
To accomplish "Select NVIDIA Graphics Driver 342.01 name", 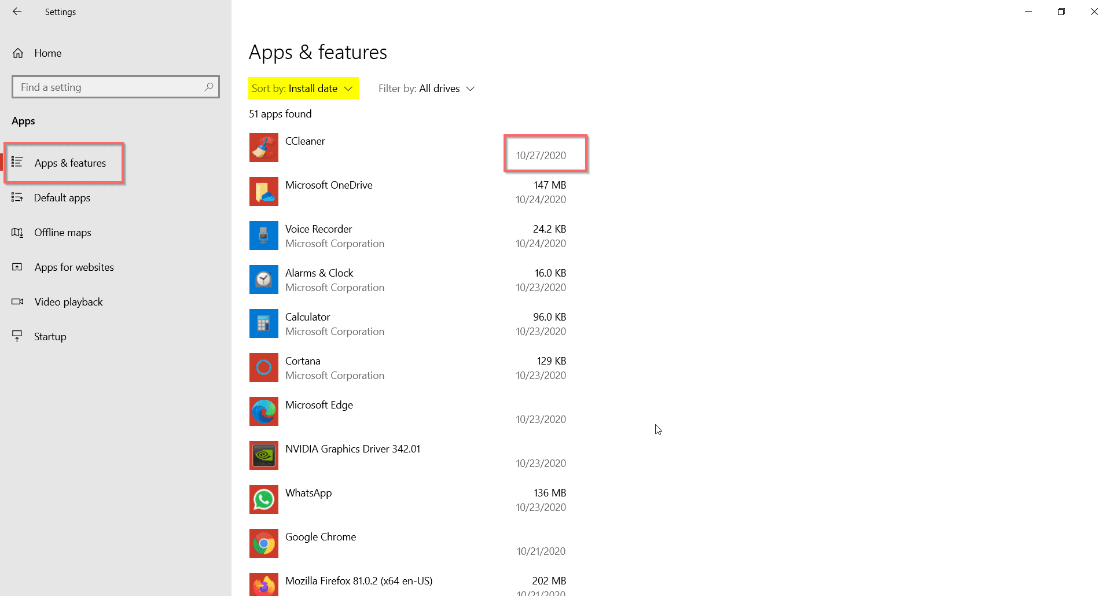I will [x=352, y=449].
